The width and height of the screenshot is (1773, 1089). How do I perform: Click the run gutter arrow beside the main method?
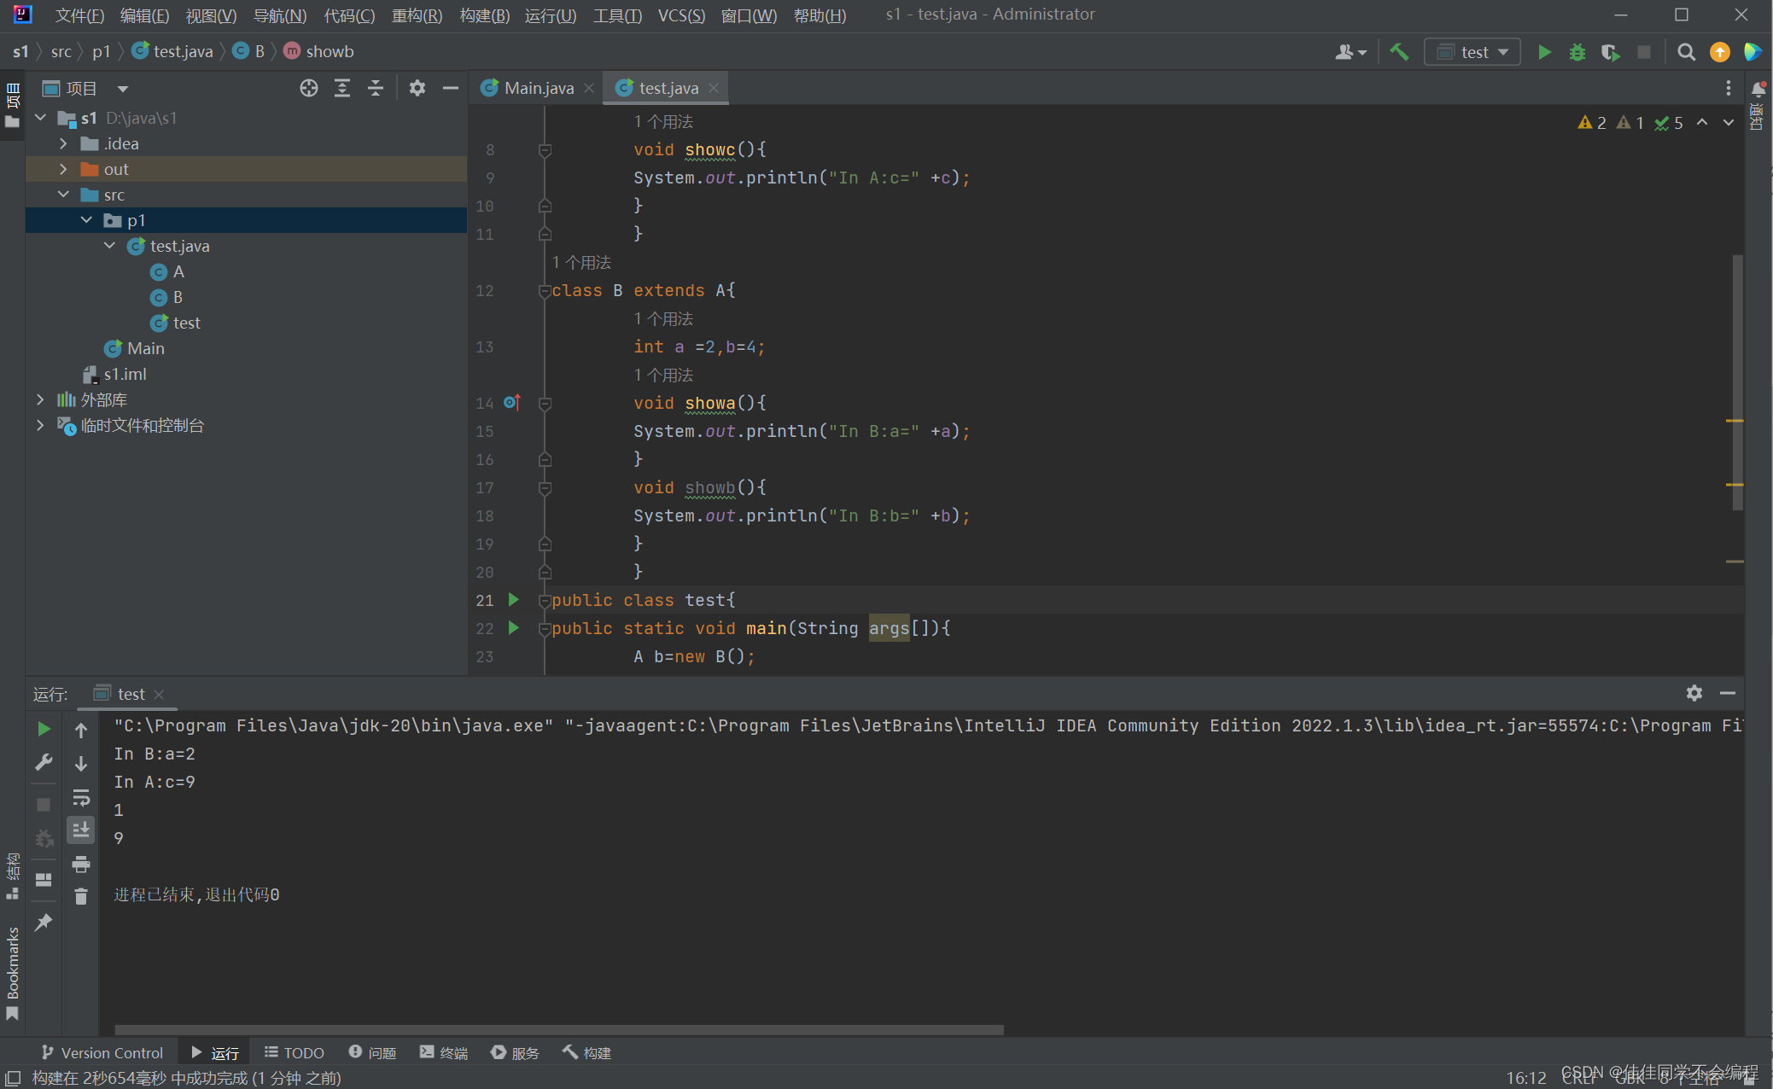pyautogui.click(x=514, y=628)
